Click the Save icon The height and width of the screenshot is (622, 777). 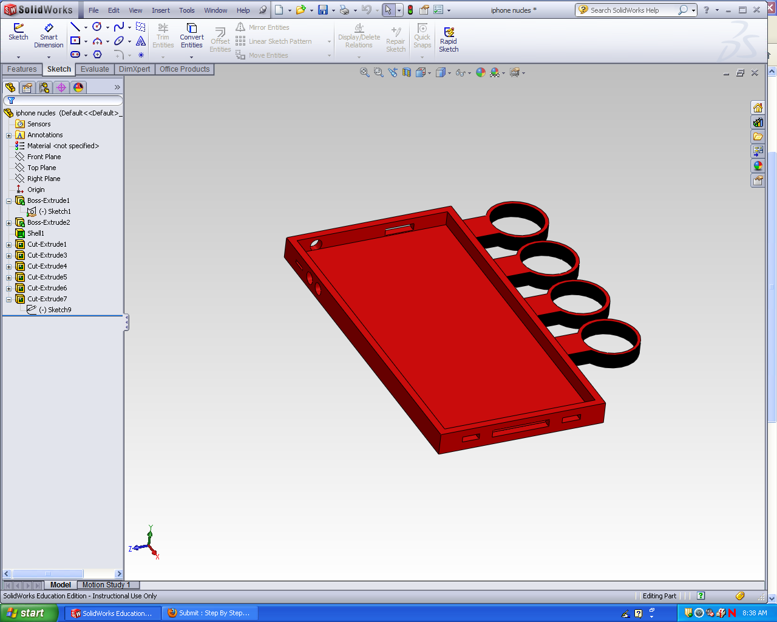coord(323,10)
